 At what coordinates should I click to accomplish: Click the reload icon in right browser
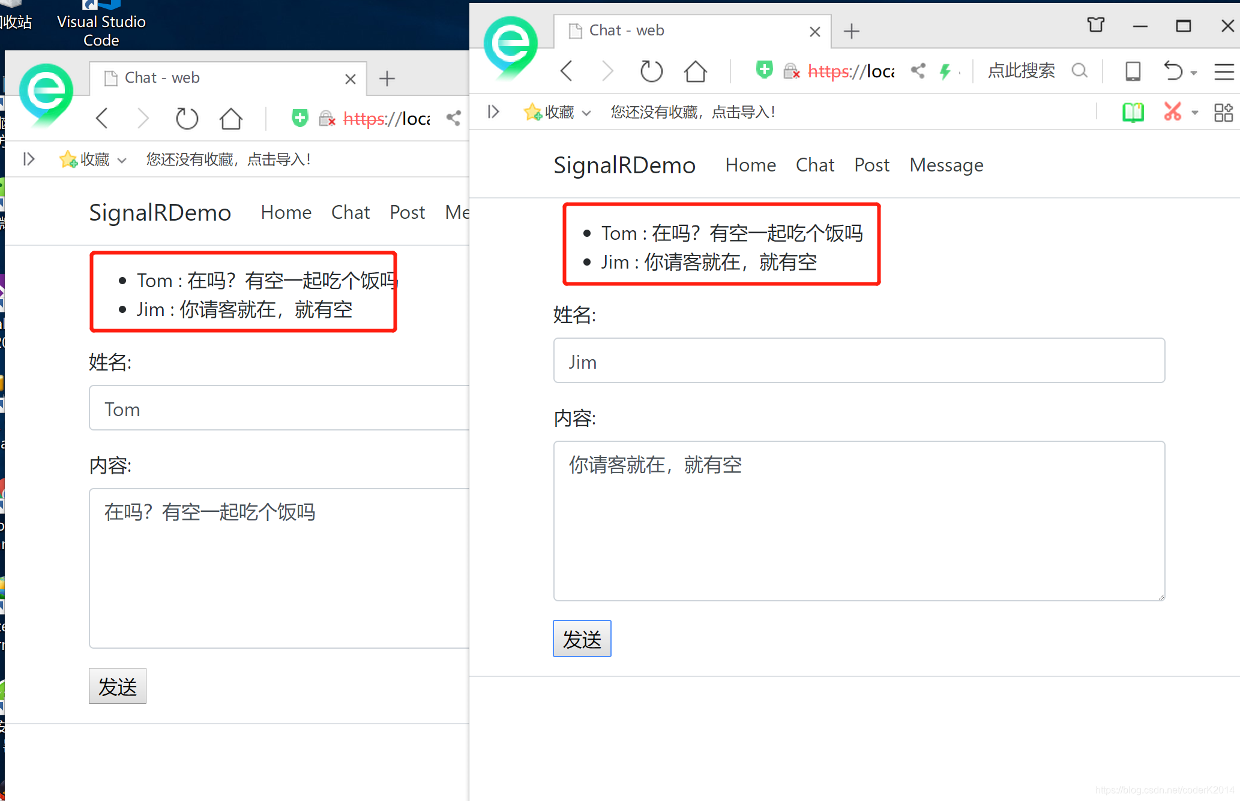click(651, 71)
